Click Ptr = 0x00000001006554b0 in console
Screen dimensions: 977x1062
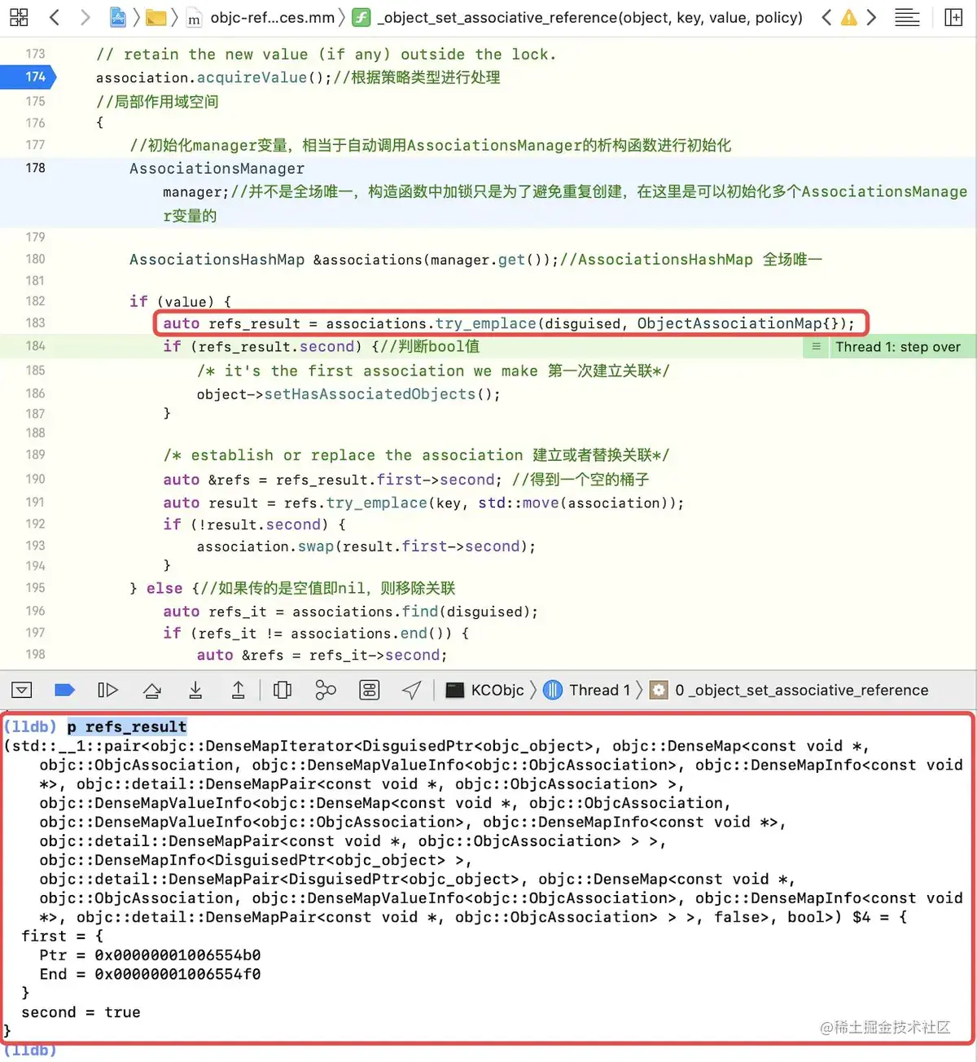point(150,955)
